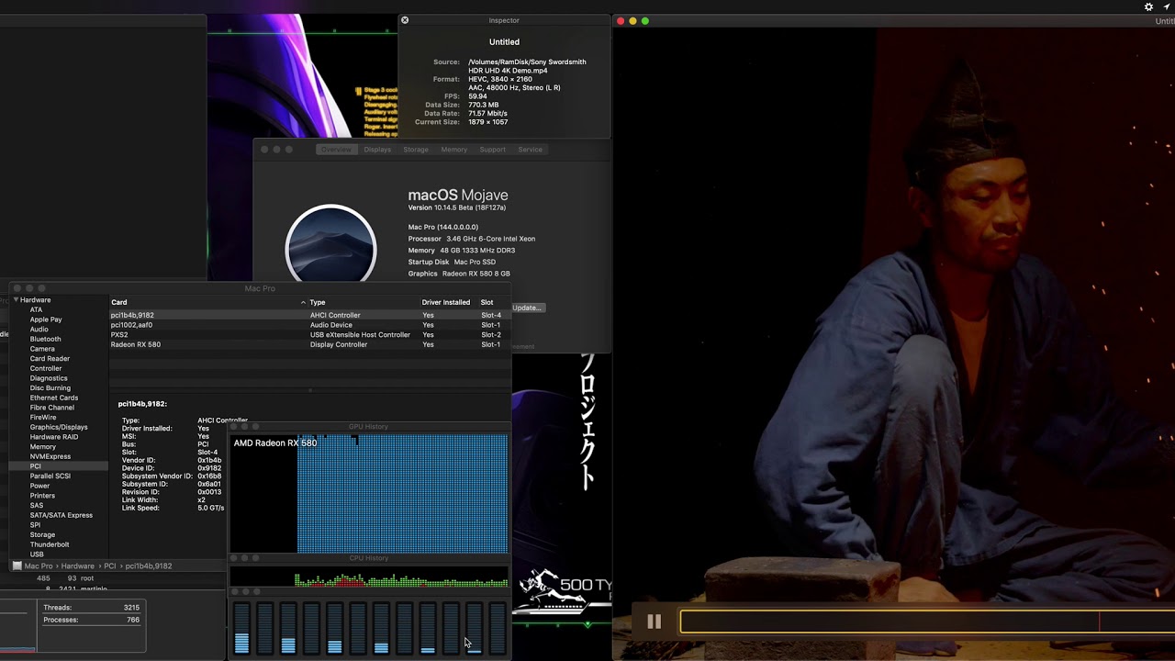Click the Data Rate value 71.57 Mbit/s
The image size is (1175, 661).
(x=487, y=114)
